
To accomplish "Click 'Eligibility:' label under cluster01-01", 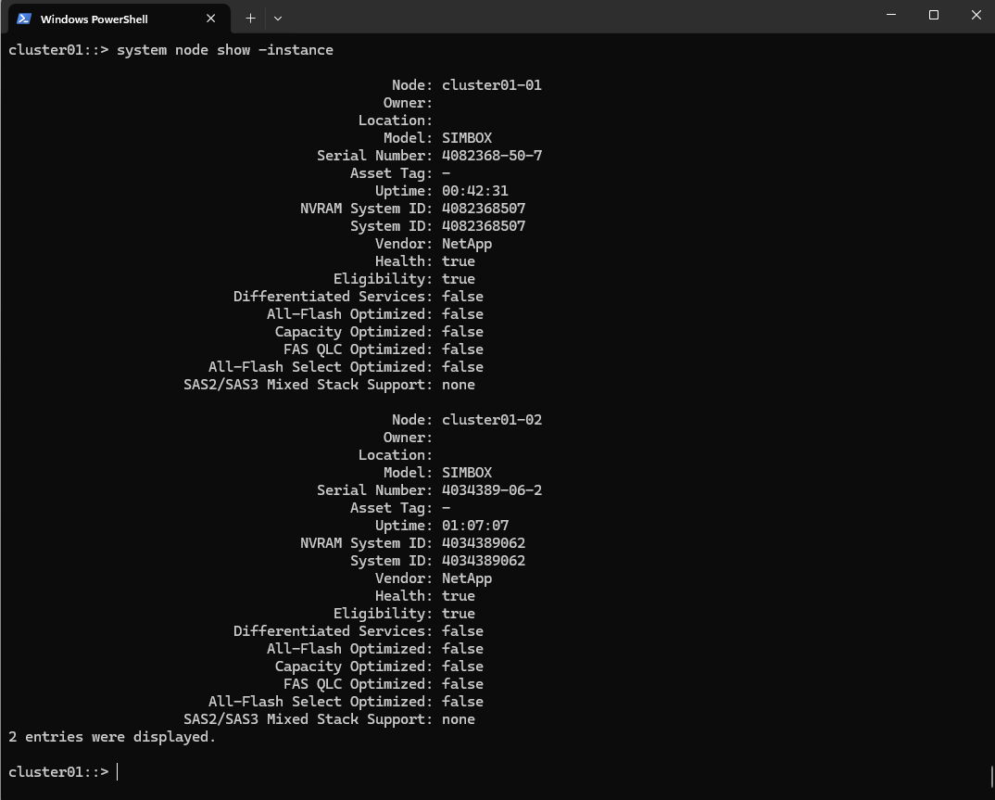I will pyautogui.click(x=383, y=279).
